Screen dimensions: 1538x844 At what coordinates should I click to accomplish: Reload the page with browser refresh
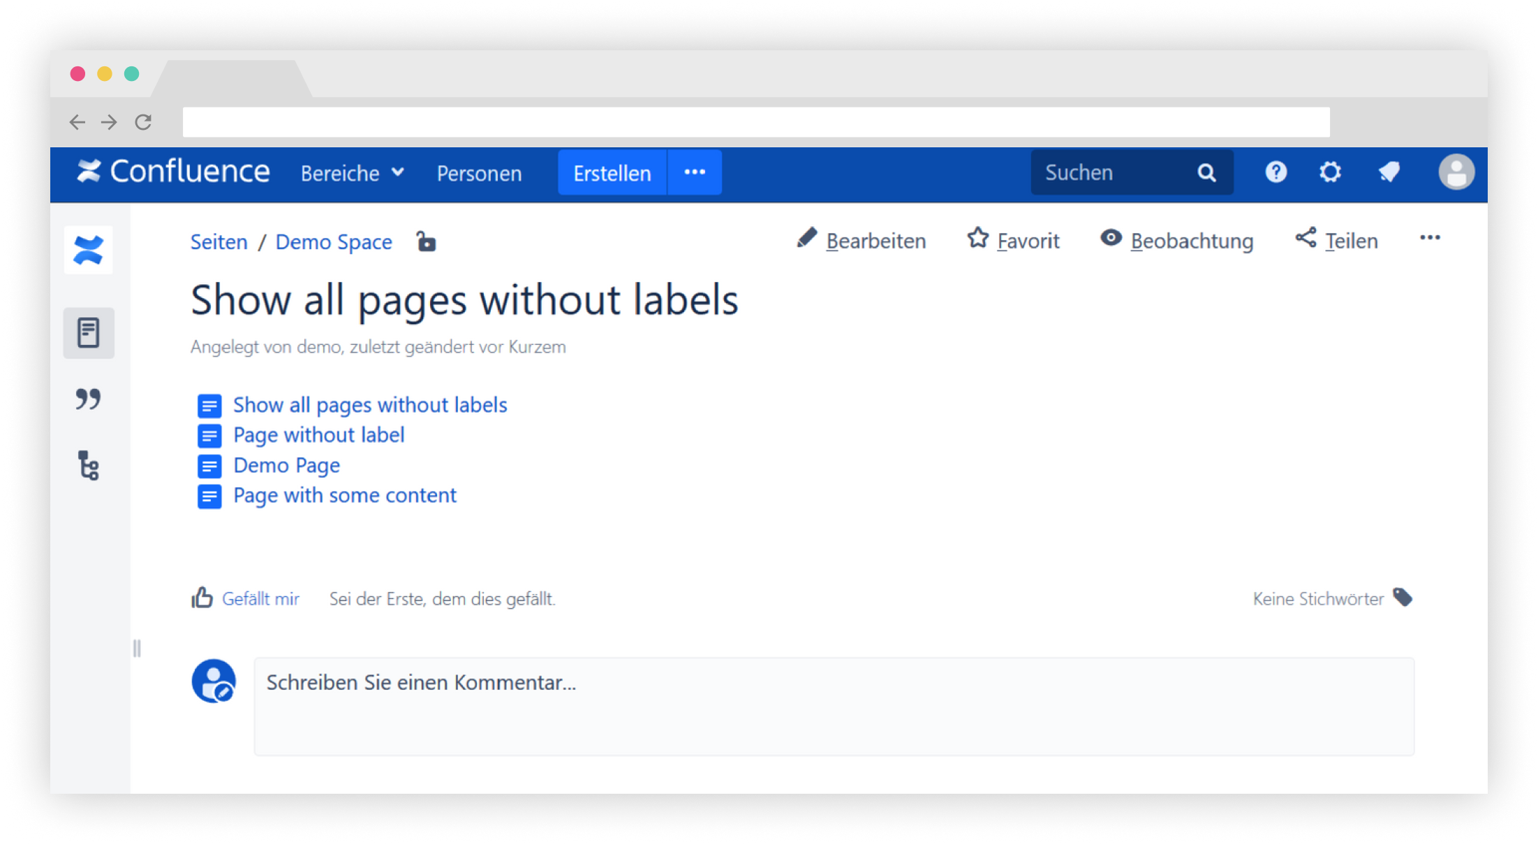(x=143, y=122)
